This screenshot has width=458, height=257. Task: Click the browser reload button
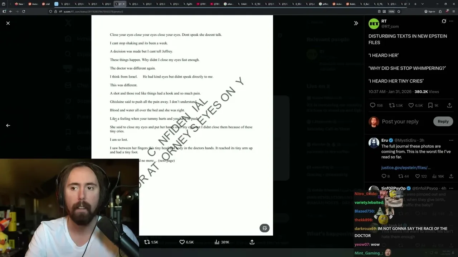coord(24,11)
